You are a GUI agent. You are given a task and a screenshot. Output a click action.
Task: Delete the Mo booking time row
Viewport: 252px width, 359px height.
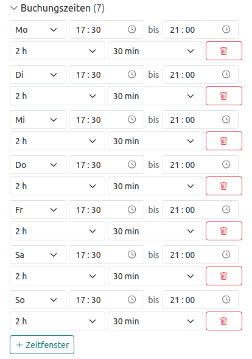(224, 51)
